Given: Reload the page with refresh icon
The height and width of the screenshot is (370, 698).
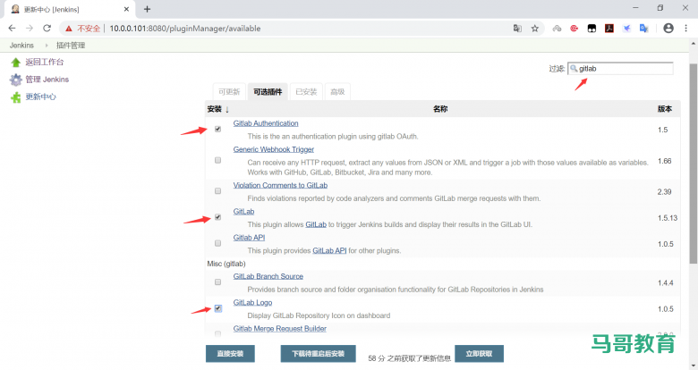Looking at the screenshot, I should pyautogui.click(x=47, y=28).
